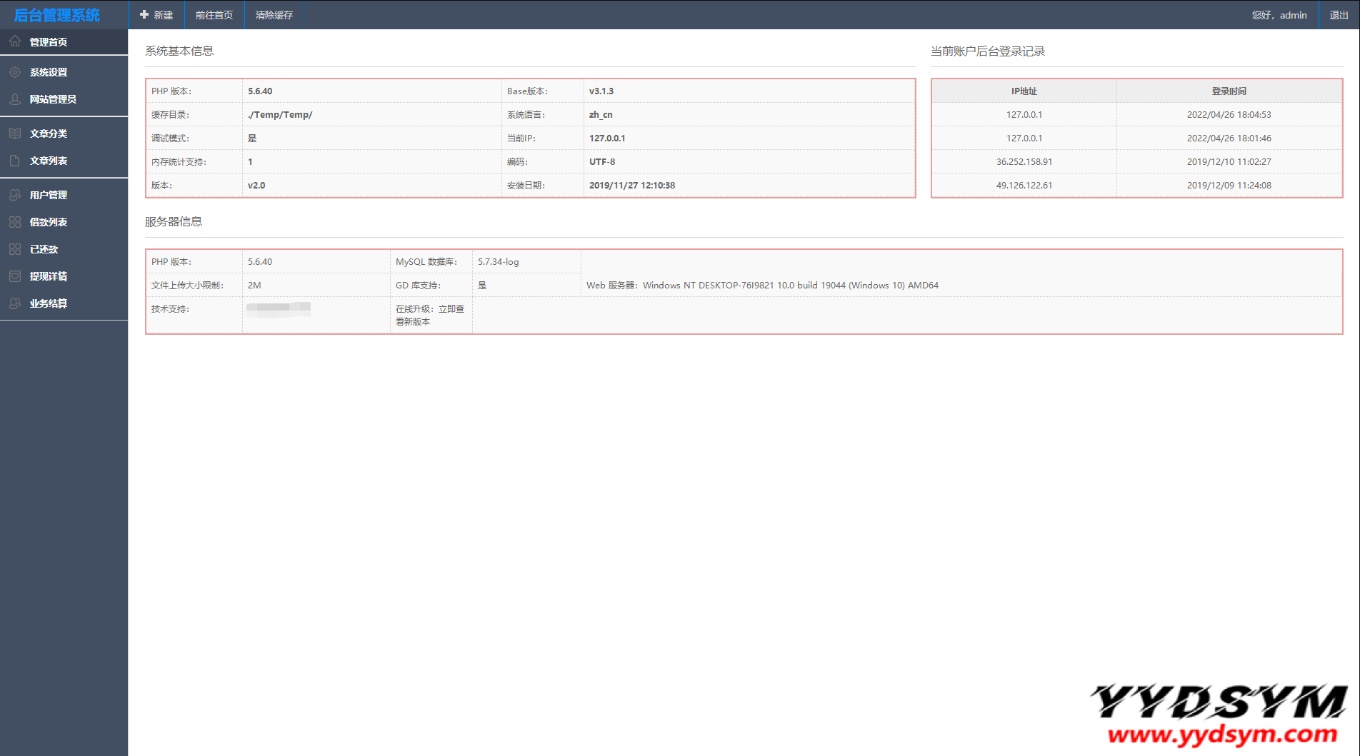
Task: Open the 系统设置 sidebar menu item
Action: [49, 72]
